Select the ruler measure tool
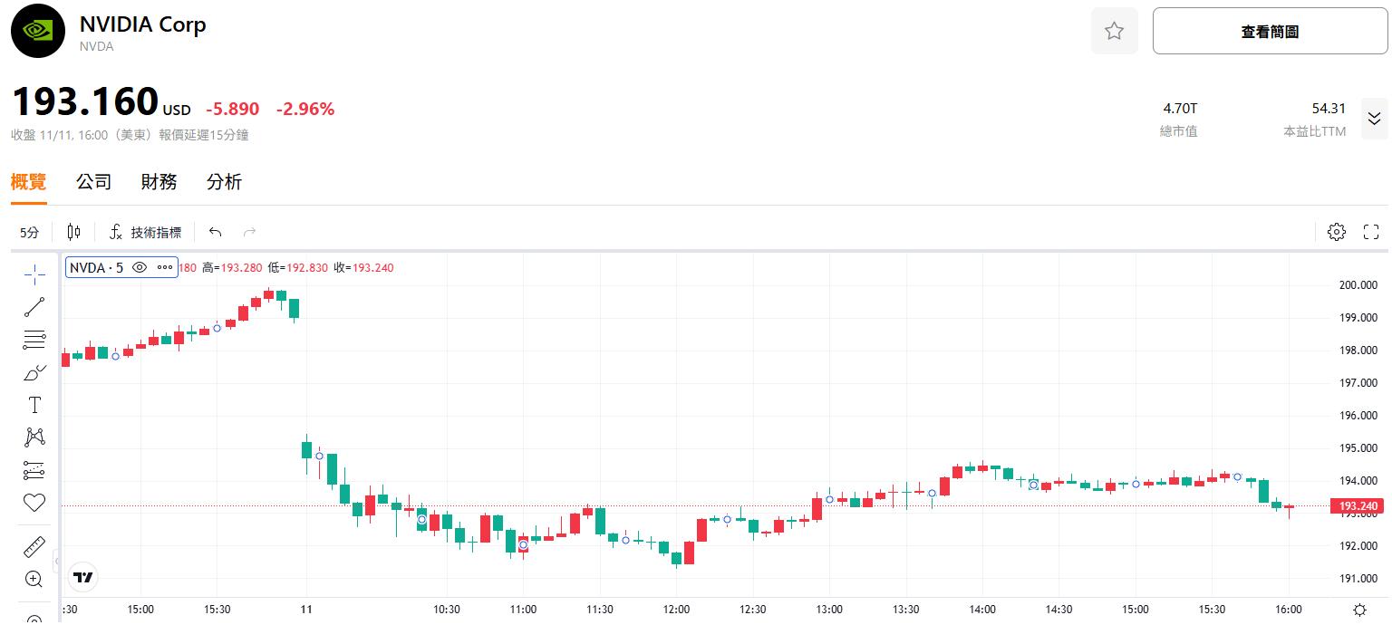This screenshot has width=1392, height=644. click(34, 546)
